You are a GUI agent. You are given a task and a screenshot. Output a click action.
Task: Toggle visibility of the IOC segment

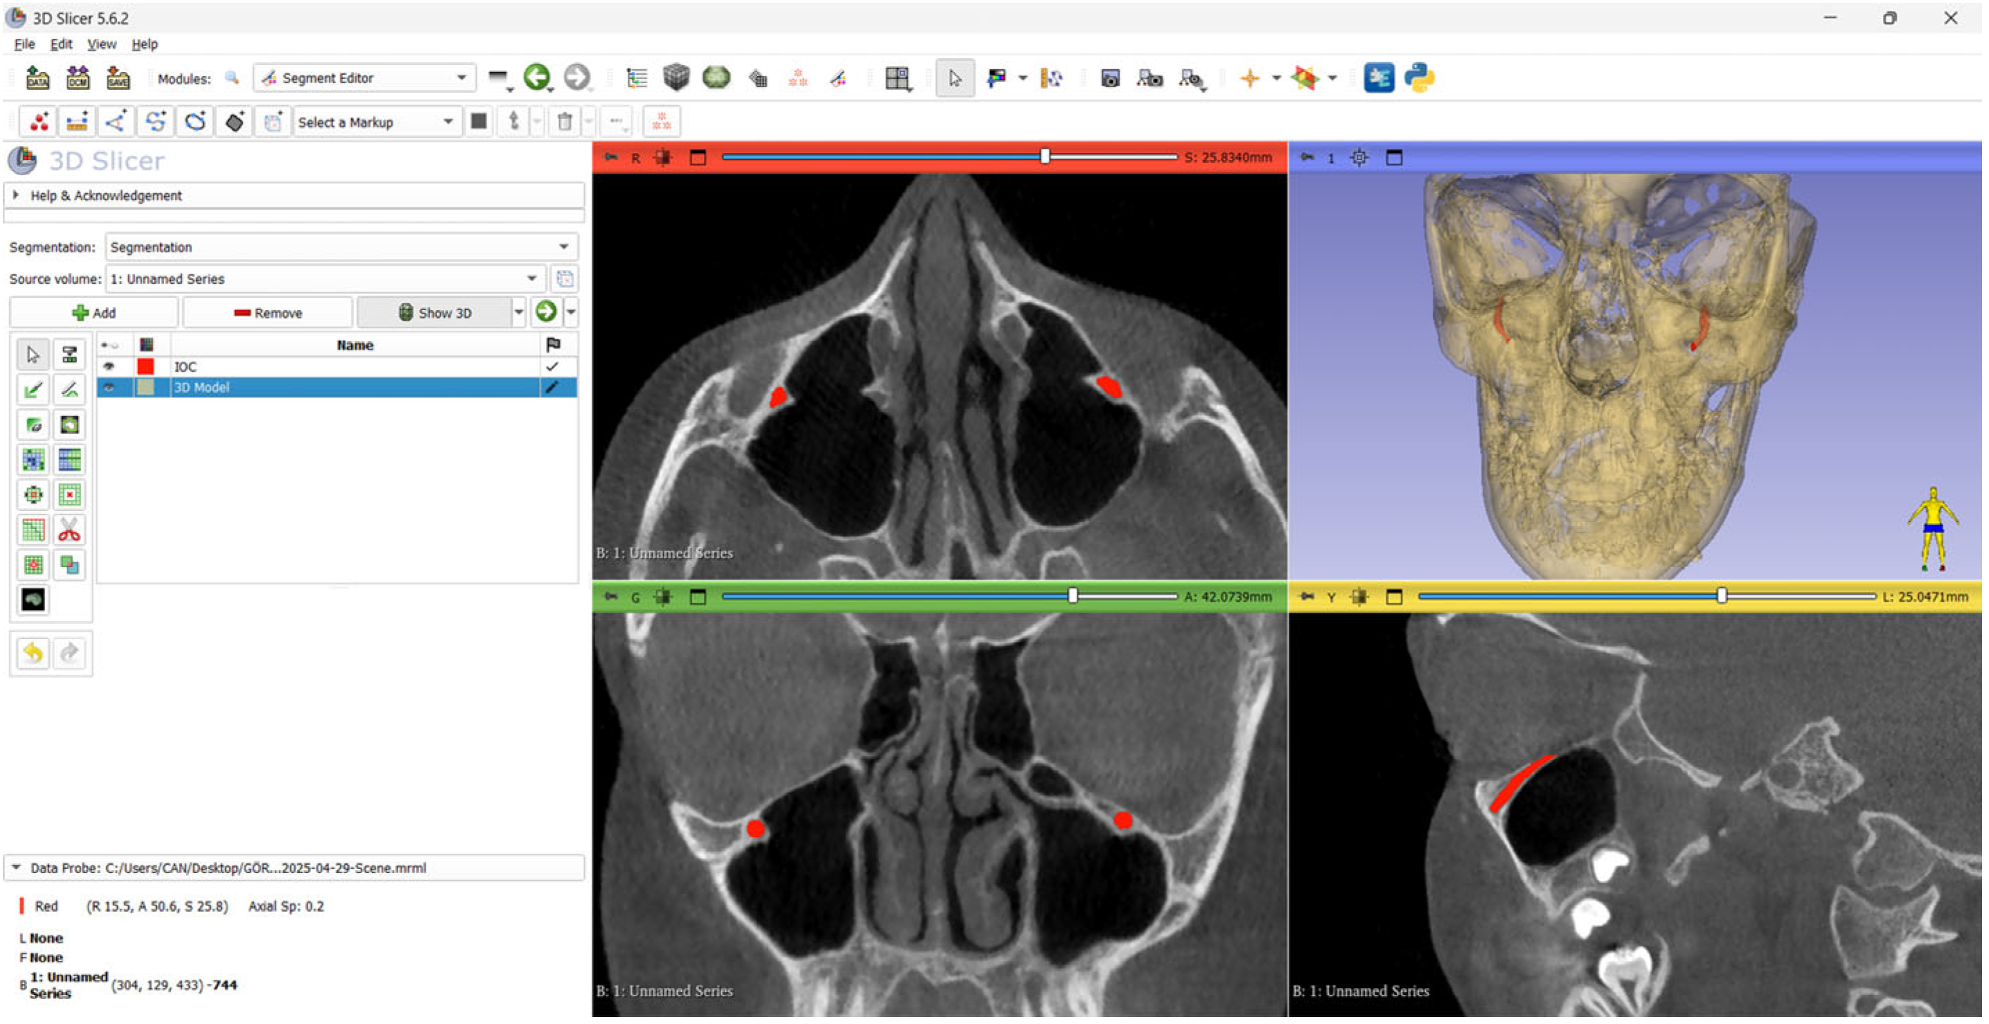point(109,368)
